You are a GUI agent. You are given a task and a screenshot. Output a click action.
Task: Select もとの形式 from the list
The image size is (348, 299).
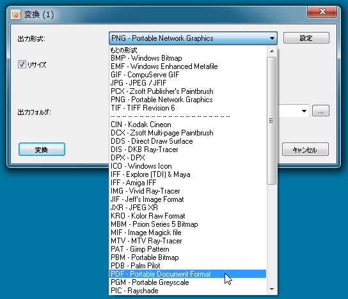click(188, 50)
